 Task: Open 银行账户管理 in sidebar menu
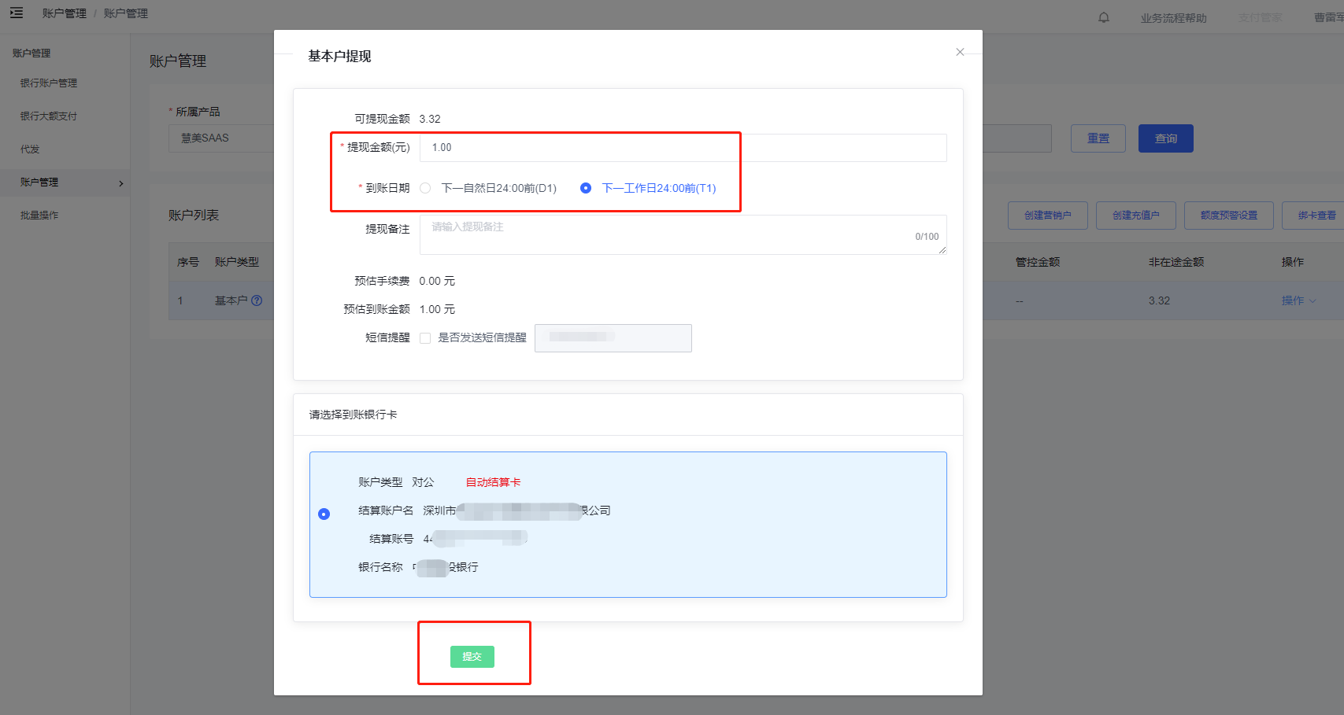click(x=49, y=83)
